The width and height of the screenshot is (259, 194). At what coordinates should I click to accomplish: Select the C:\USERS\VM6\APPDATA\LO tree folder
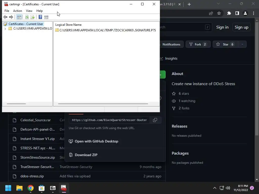[33, 29]
